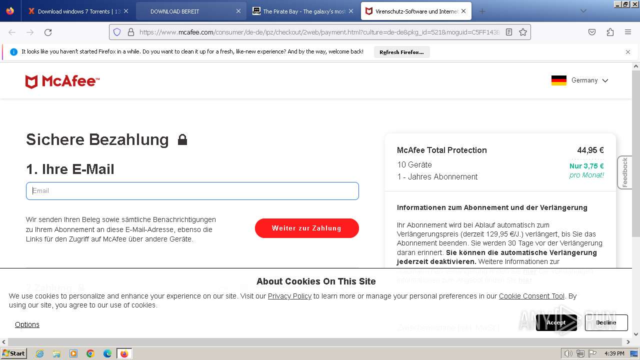640x360 pixels.
Task: Close the Virenschutz-Software tab
Action: [x=463, y=11]
